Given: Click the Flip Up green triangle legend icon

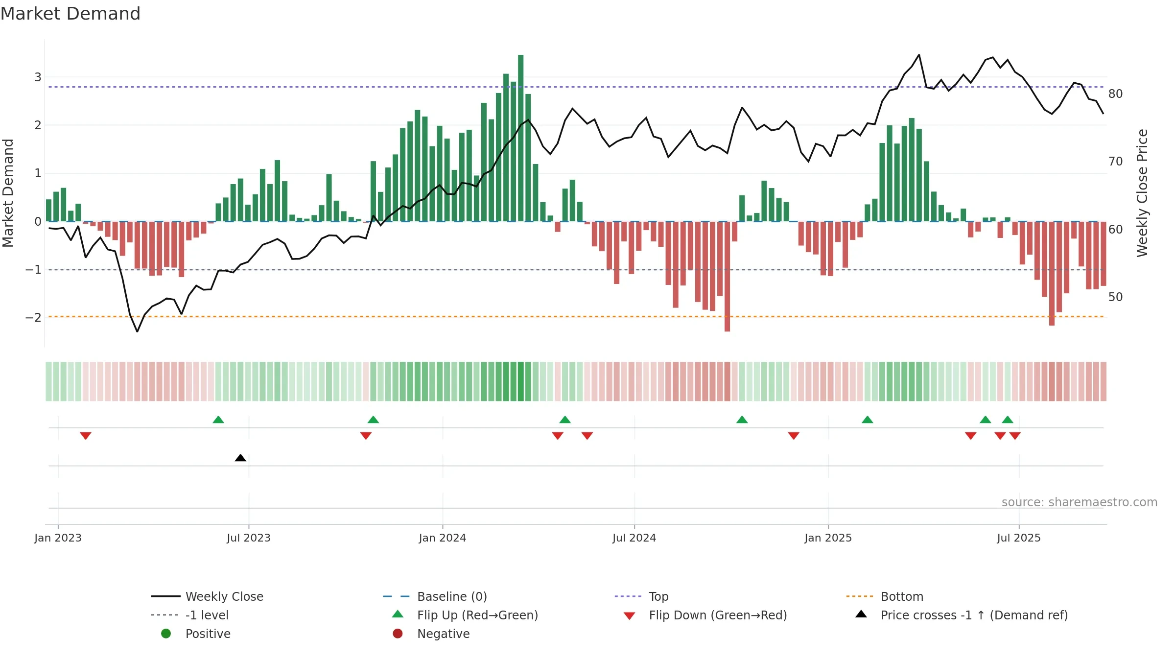Looking at the screenshot, I should (398, 614).
